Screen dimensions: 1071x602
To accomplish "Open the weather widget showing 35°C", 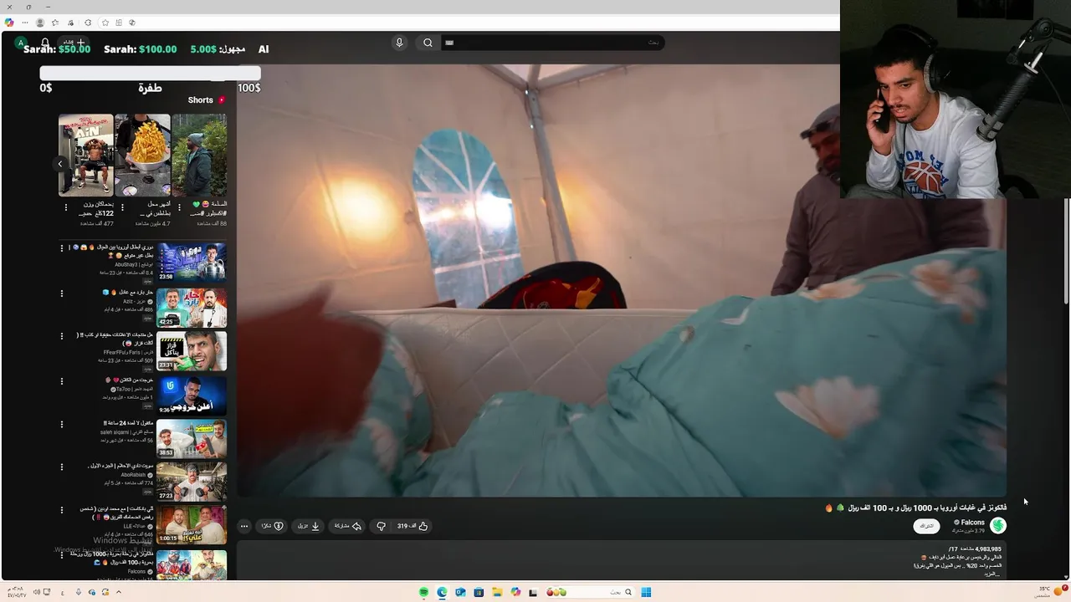I will point(1050,591).
